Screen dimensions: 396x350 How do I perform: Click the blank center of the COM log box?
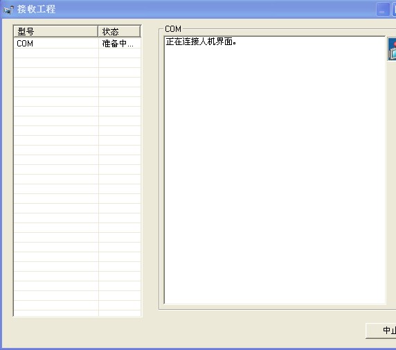click(275, 170)
